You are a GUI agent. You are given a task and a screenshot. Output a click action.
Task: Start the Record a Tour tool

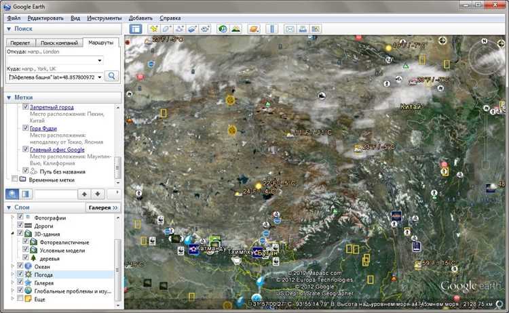pos(205,29)
